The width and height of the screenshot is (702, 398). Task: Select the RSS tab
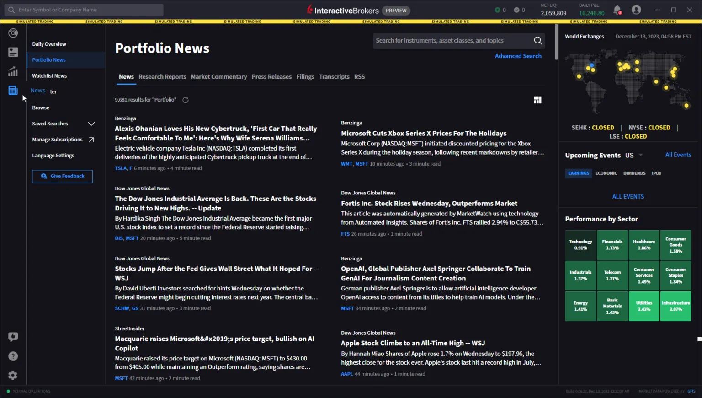359,77
